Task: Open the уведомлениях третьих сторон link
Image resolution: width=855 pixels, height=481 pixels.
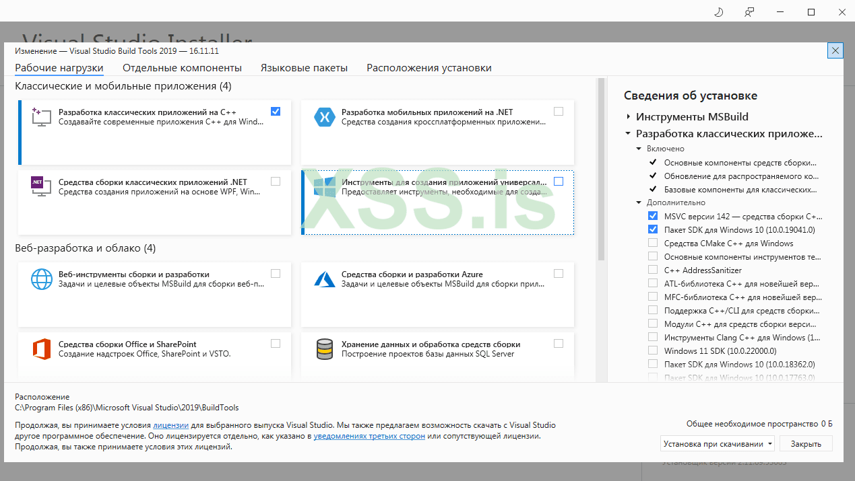Action: pyautogui.click(x=369, y=436)
